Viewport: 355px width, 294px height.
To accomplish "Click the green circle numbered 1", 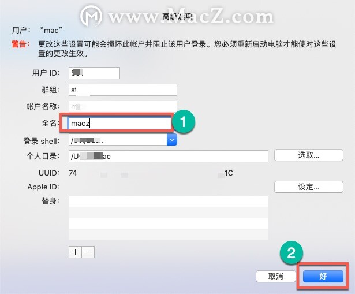I will 184,122.
